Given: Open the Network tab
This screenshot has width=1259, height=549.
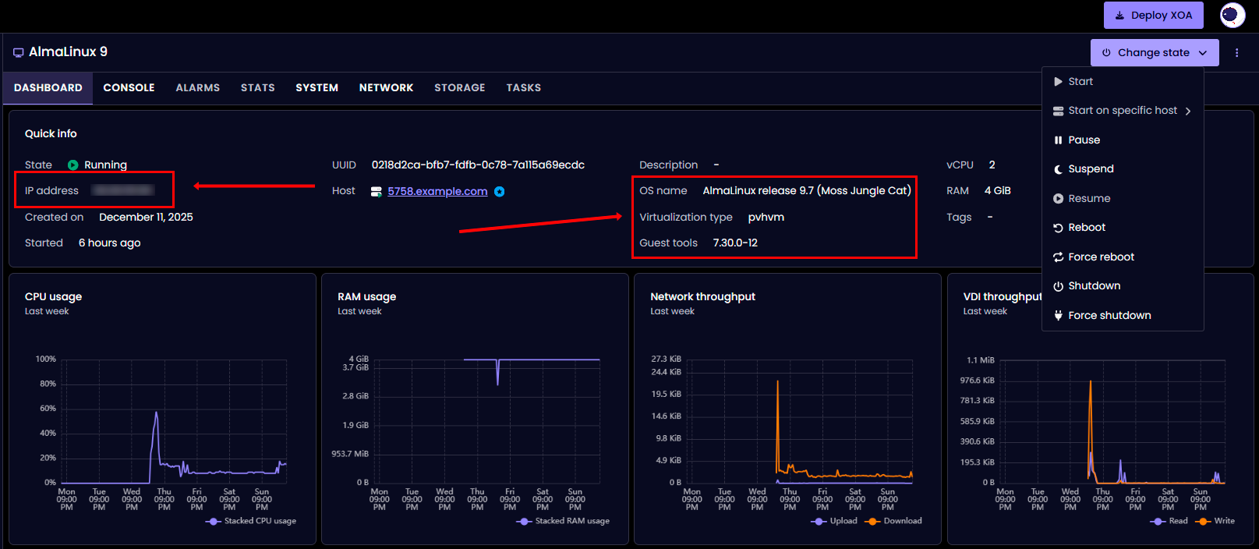Looking at the screenshot, I should tap(386, 88).
